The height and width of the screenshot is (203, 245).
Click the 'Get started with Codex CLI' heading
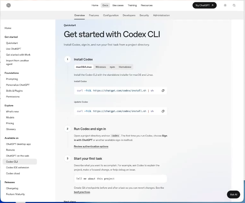coord(112,34)
